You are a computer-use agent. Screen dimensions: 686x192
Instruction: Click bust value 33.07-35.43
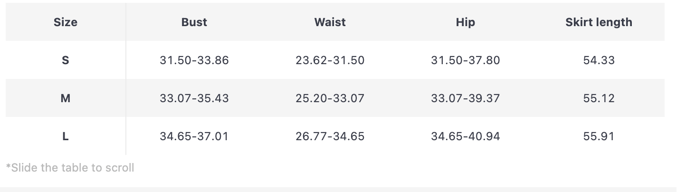coord(194,98)
